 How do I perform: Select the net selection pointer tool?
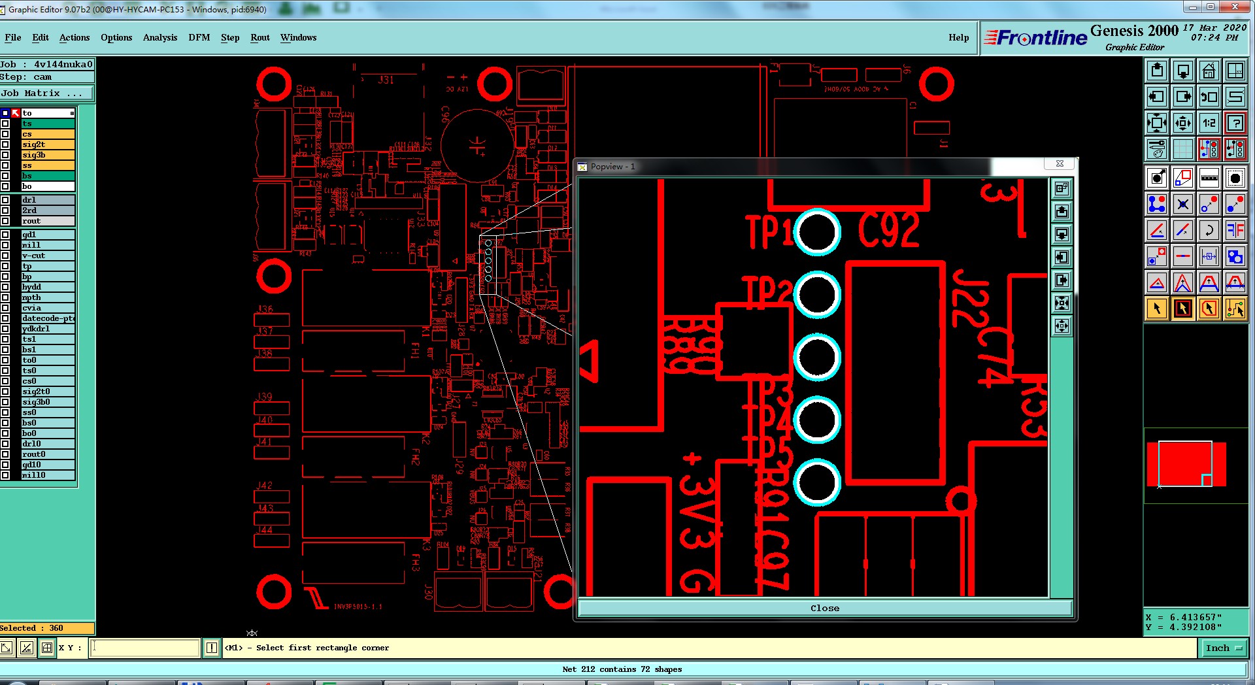(1235, 309)
